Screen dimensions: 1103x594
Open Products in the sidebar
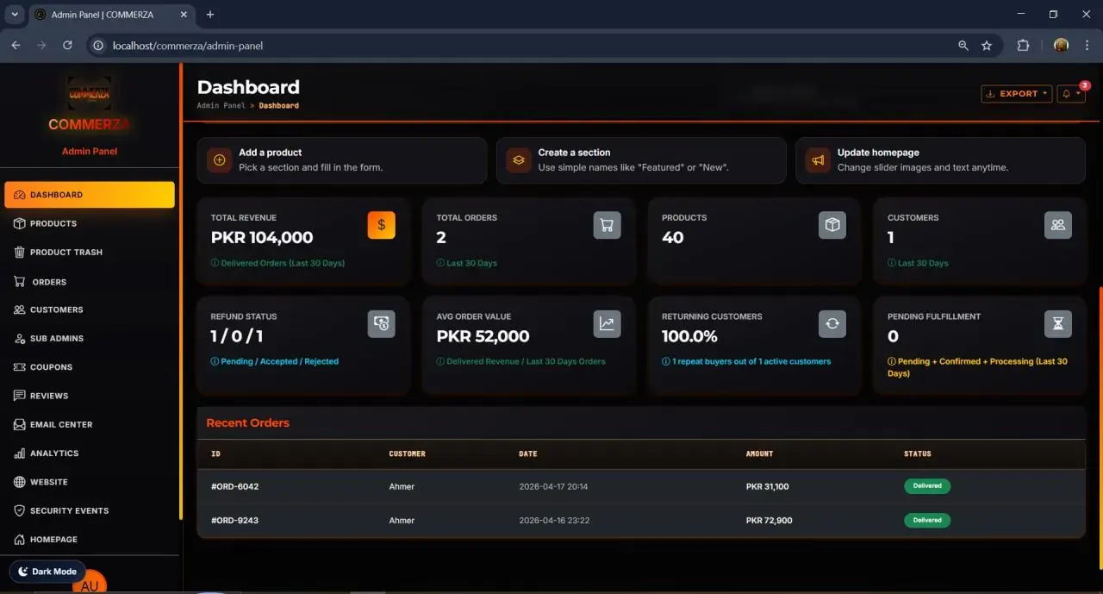coord(90,223)
